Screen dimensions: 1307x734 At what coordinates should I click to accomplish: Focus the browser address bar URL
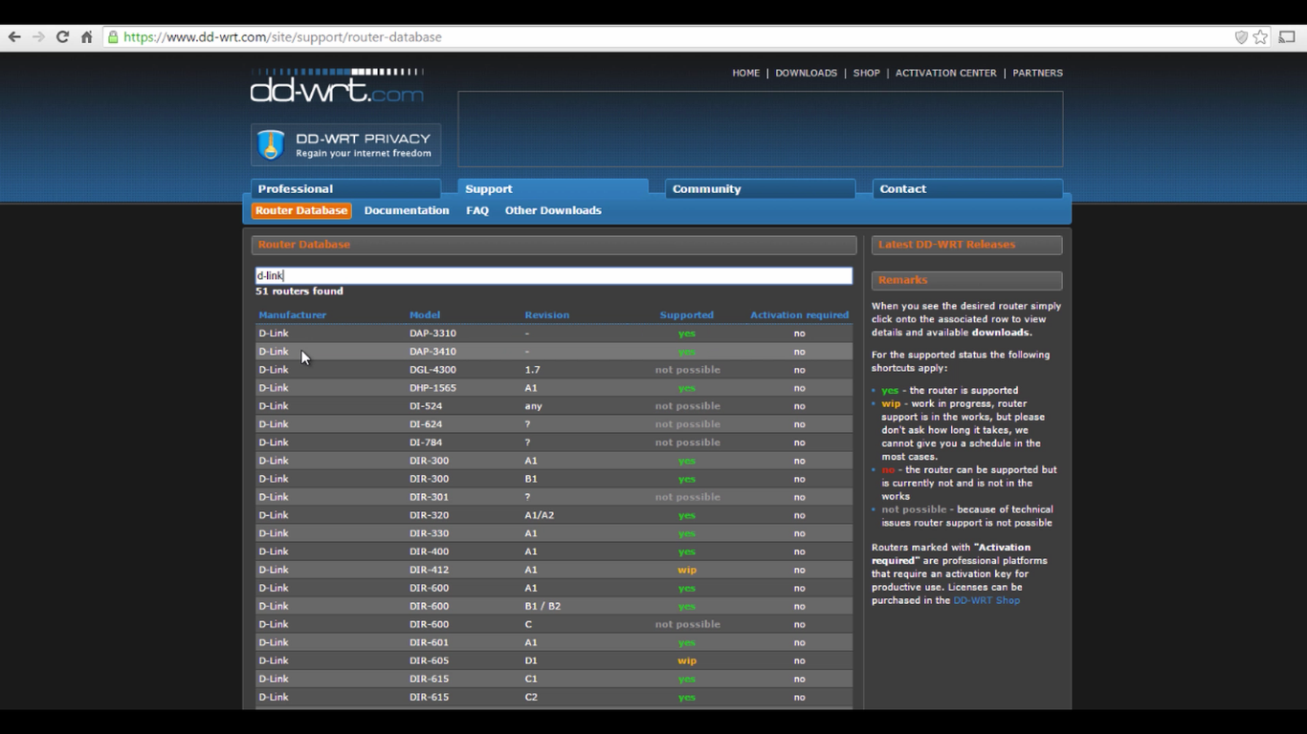(x=283, y=37)
